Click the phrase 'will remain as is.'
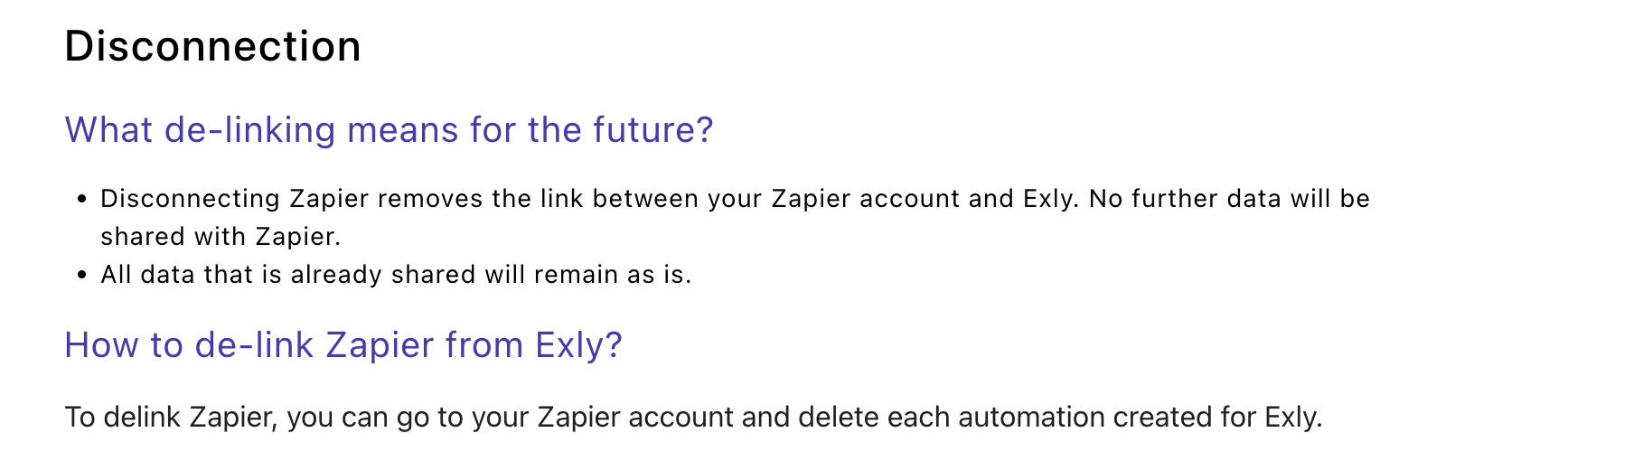Screen dimensions: 1652x461 point(588,275)
